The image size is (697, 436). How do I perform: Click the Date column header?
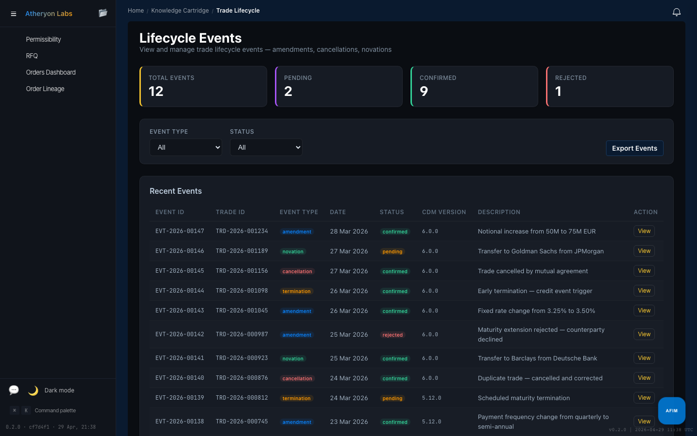point(338,212)
